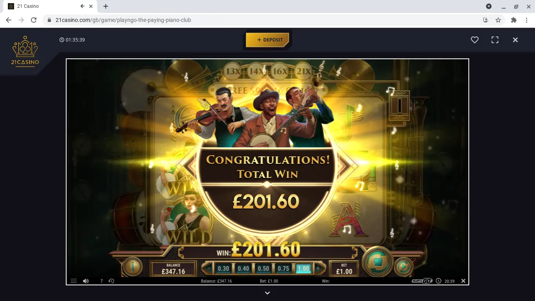Enter fullscreen mode for the game
The width and height of the screenshot is (535, 301).
click(x=495, y=40)
